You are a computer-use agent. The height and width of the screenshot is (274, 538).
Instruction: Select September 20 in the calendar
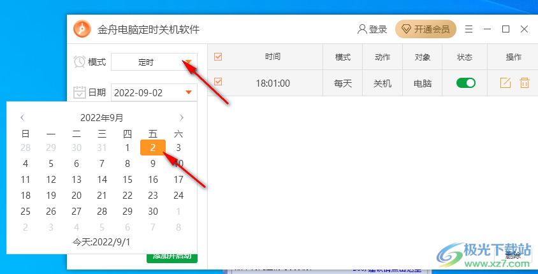76,196
